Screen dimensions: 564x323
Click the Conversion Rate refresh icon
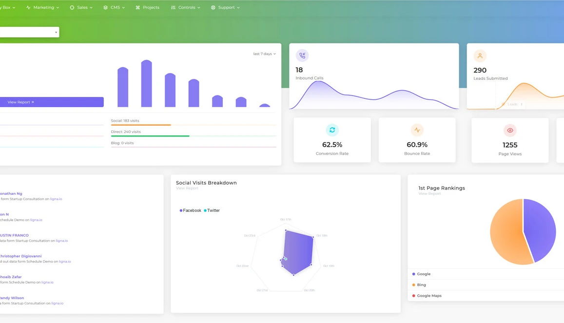(332, 130)
